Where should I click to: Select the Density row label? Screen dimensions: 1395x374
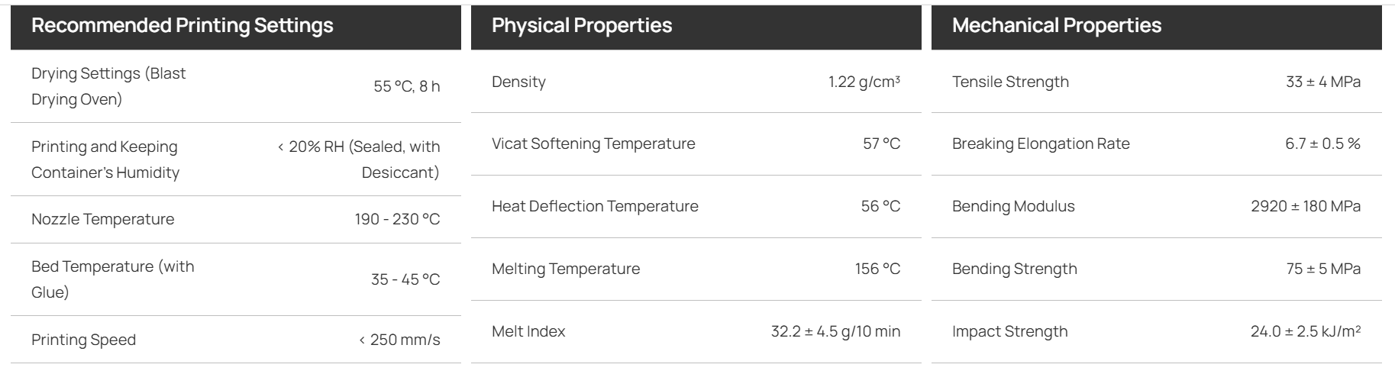pyautogui.click(x=518, y=82)
